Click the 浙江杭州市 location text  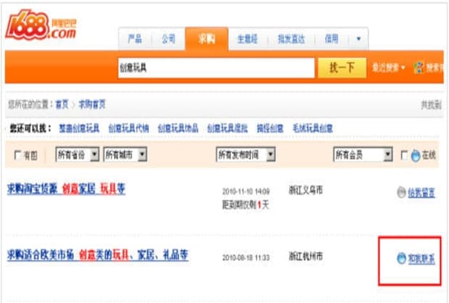point(305,256)
